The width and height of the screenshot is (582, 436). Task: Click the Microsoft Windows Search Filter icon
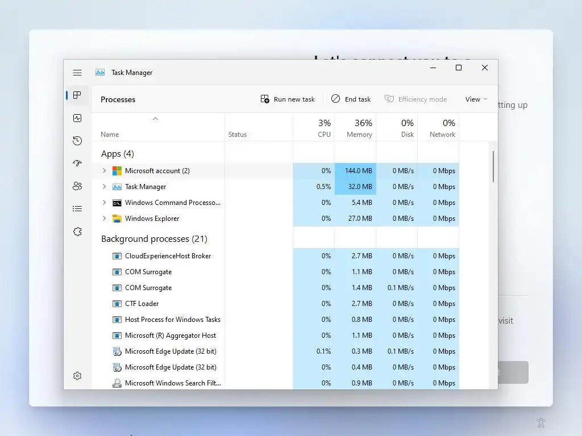click(x=117, y=383)
